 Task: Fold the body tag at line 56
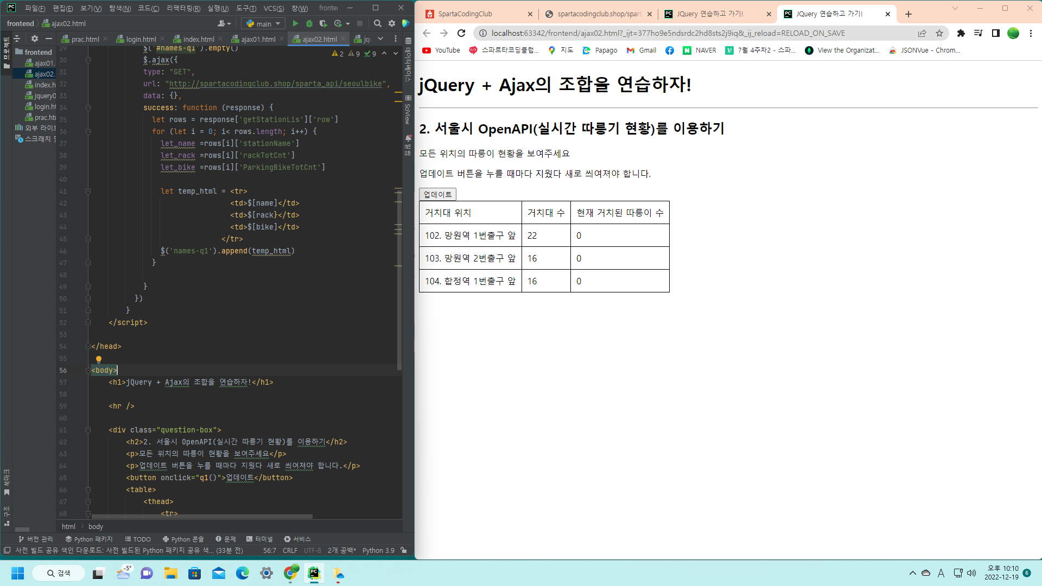pos(88,370)
